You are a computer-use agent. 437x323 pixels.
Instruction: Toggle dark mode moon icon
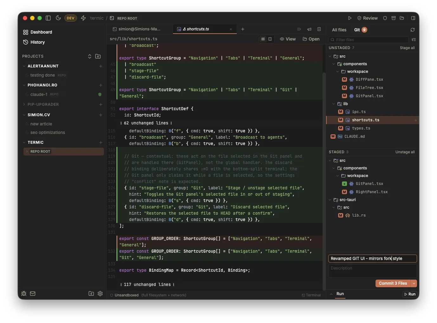(x=58, y=18)
